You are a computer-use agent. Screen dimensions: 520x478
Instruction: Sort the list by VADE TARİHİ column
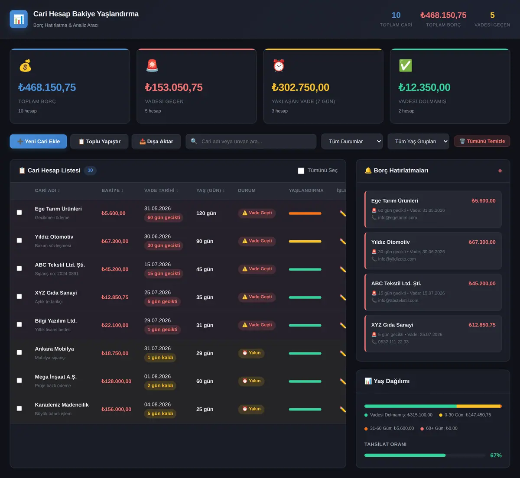coord(161,191)
